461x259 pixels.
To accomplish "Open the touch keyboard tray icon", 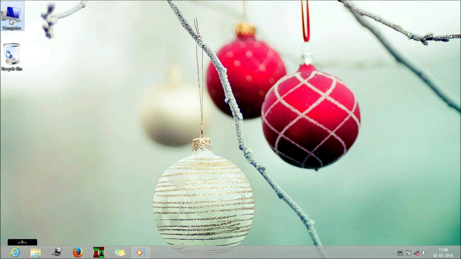I will pos(400,253).
